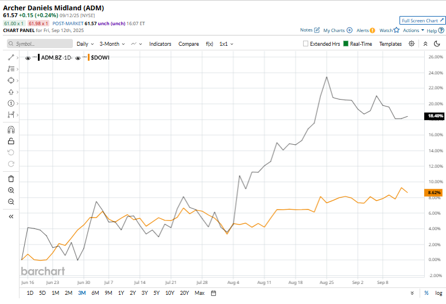Switch to dark mode moon icon
The image size is (446, 304).
437,44
